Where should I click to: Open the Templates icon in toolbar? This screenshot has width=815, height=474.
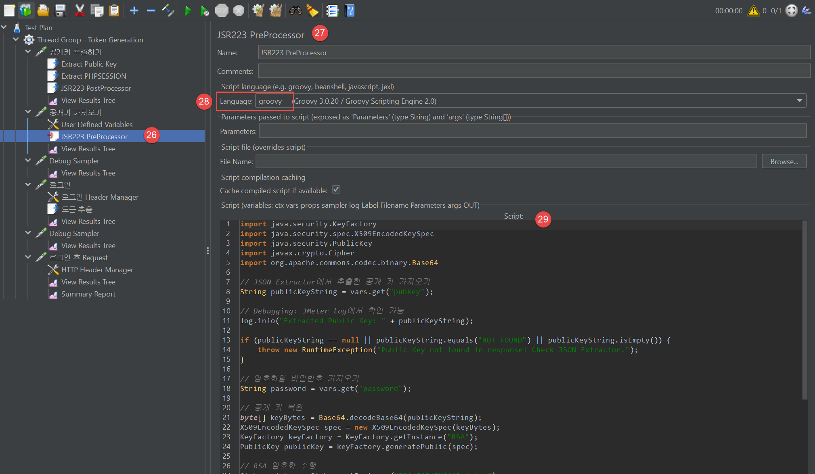pyautogui.click(x=26, y=10)
